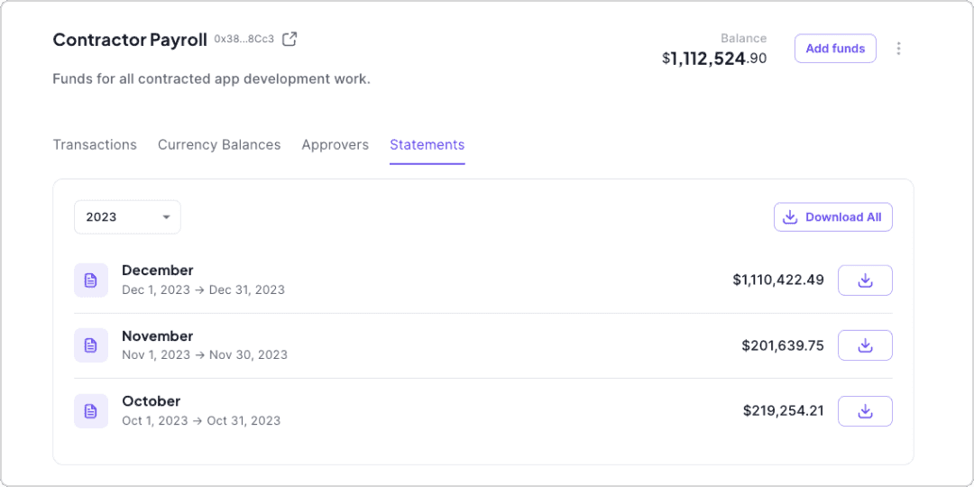Click the November statement document icon
This screenshot has height=487, width=974.
[x=91, y=345]
